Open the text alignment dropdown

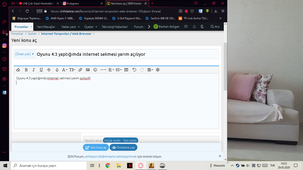pyautogui.click(x=111, y=70)
